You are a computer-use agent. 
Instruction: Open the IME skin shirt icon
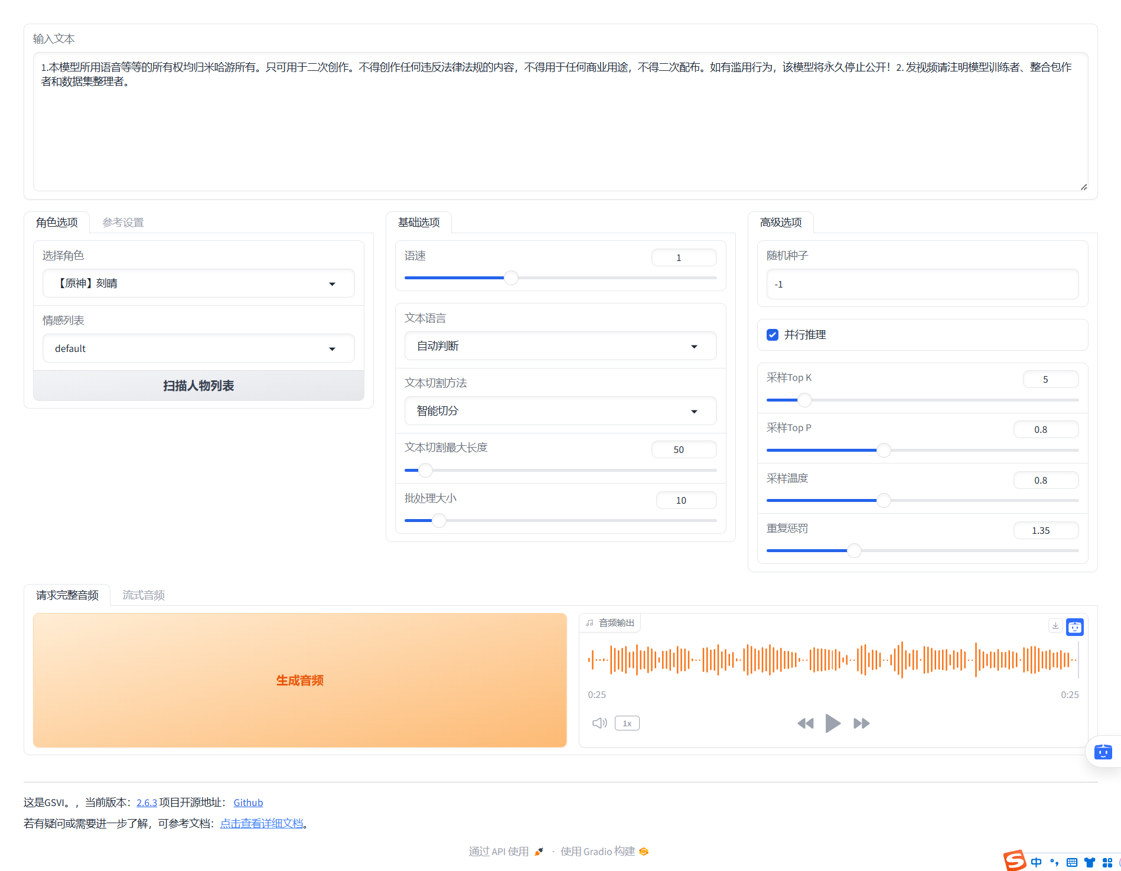(1090, 862)
